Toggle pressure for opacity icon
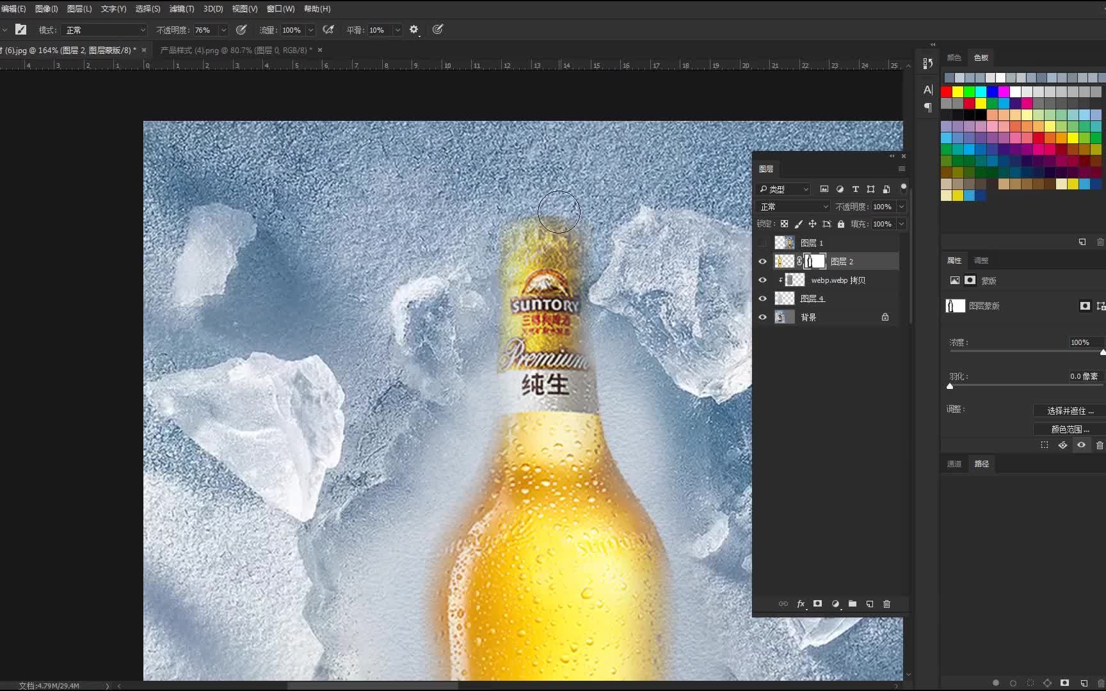Viewport: 1106px width, 691px height. tap(241, 30)
